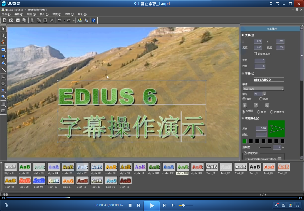Open the QQ player playlist icon
The width and height of the screenshot is (304, 211).
tap(298, 205)
